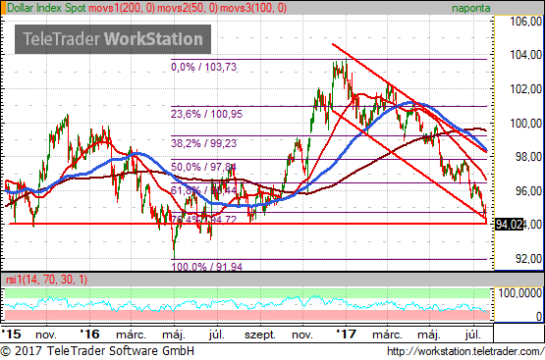Click the Dollar Index Spot title label
The width and height of the screenshot is (545, 360).
(x=46, y=8)
